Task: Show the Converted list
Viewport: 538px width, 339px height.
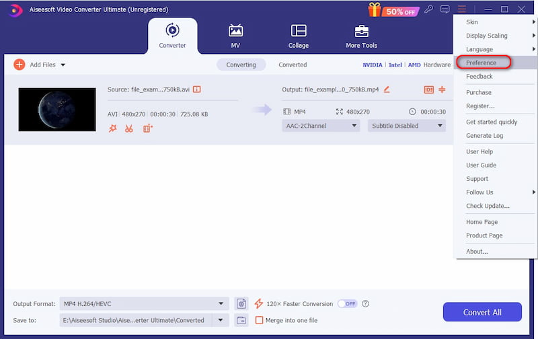Action: click(x=293, y=65)
